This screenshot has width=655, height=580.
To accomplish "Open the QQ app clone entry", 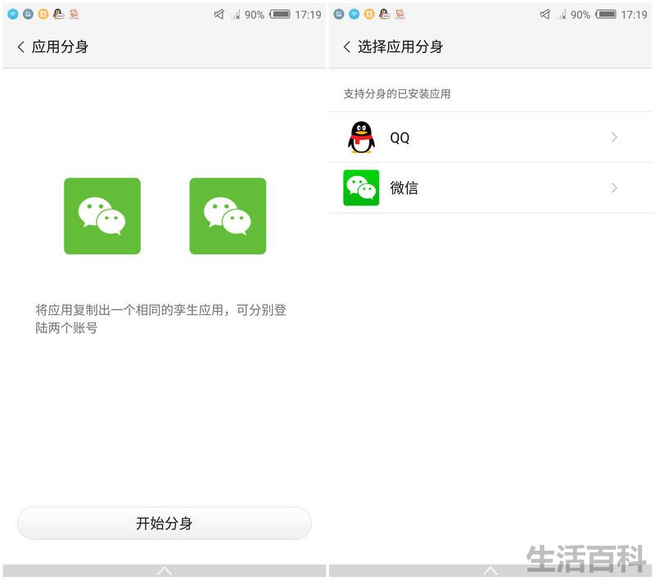I will (490, 137).
